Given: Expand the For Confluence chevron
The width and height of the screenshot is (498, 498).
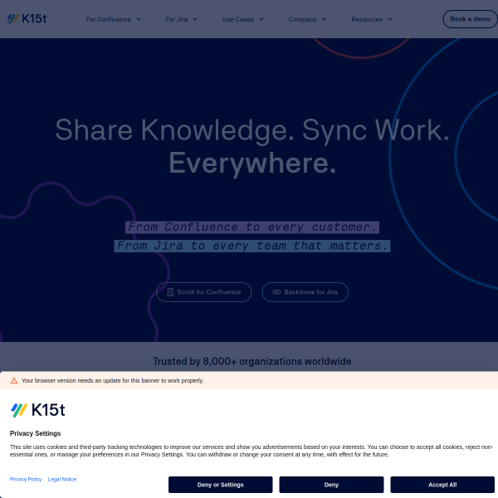Looking at the screenshot, I should pyautogui.click(x=139, y=19).
